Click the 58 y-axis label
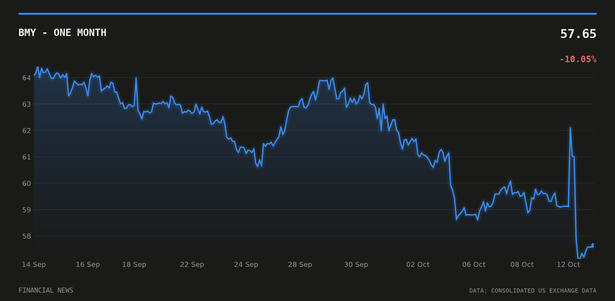Screen dimensions: 615x301 [x=27, y=236]
